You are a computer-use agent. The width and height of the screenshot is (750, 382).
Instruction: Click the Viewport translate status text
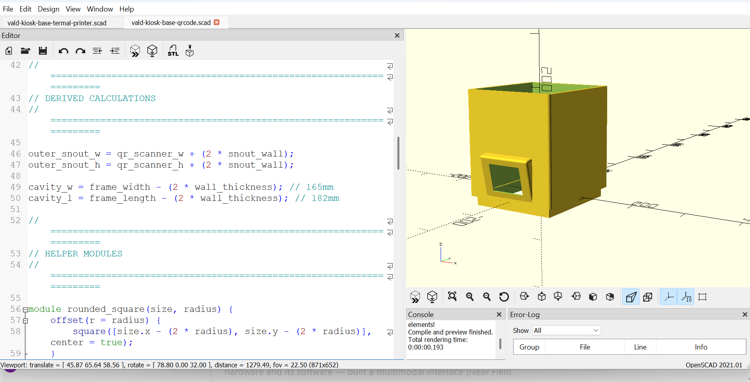169,365
